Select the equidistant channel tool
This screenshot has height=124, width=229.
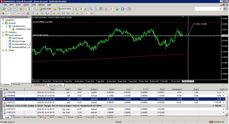pyautogui.click(x=28, y=13)
